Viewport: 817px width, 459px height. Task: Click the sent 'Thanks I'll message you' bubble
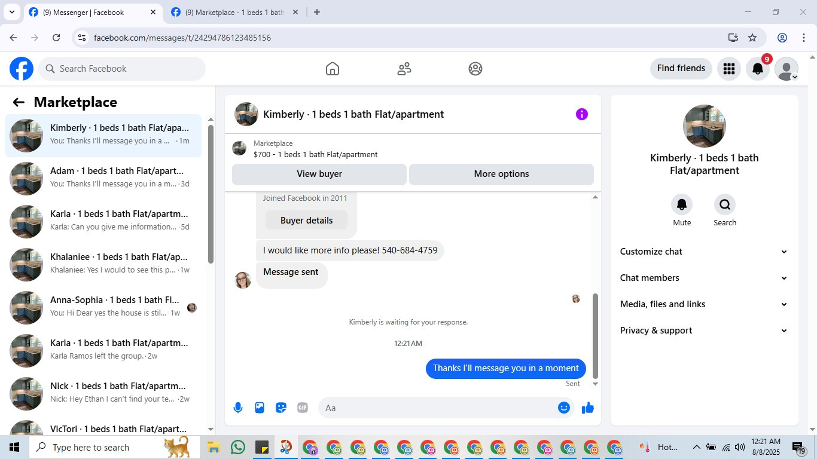[x=506, y=368]
